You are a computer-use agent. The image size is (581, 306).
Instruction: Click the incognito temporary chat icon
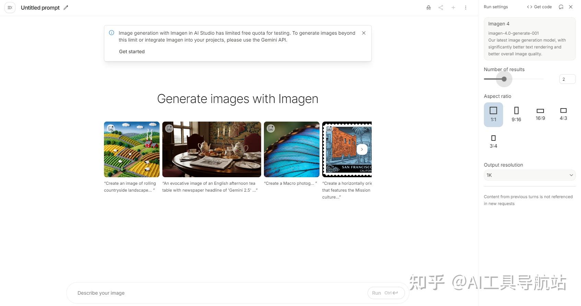point(429,8)
